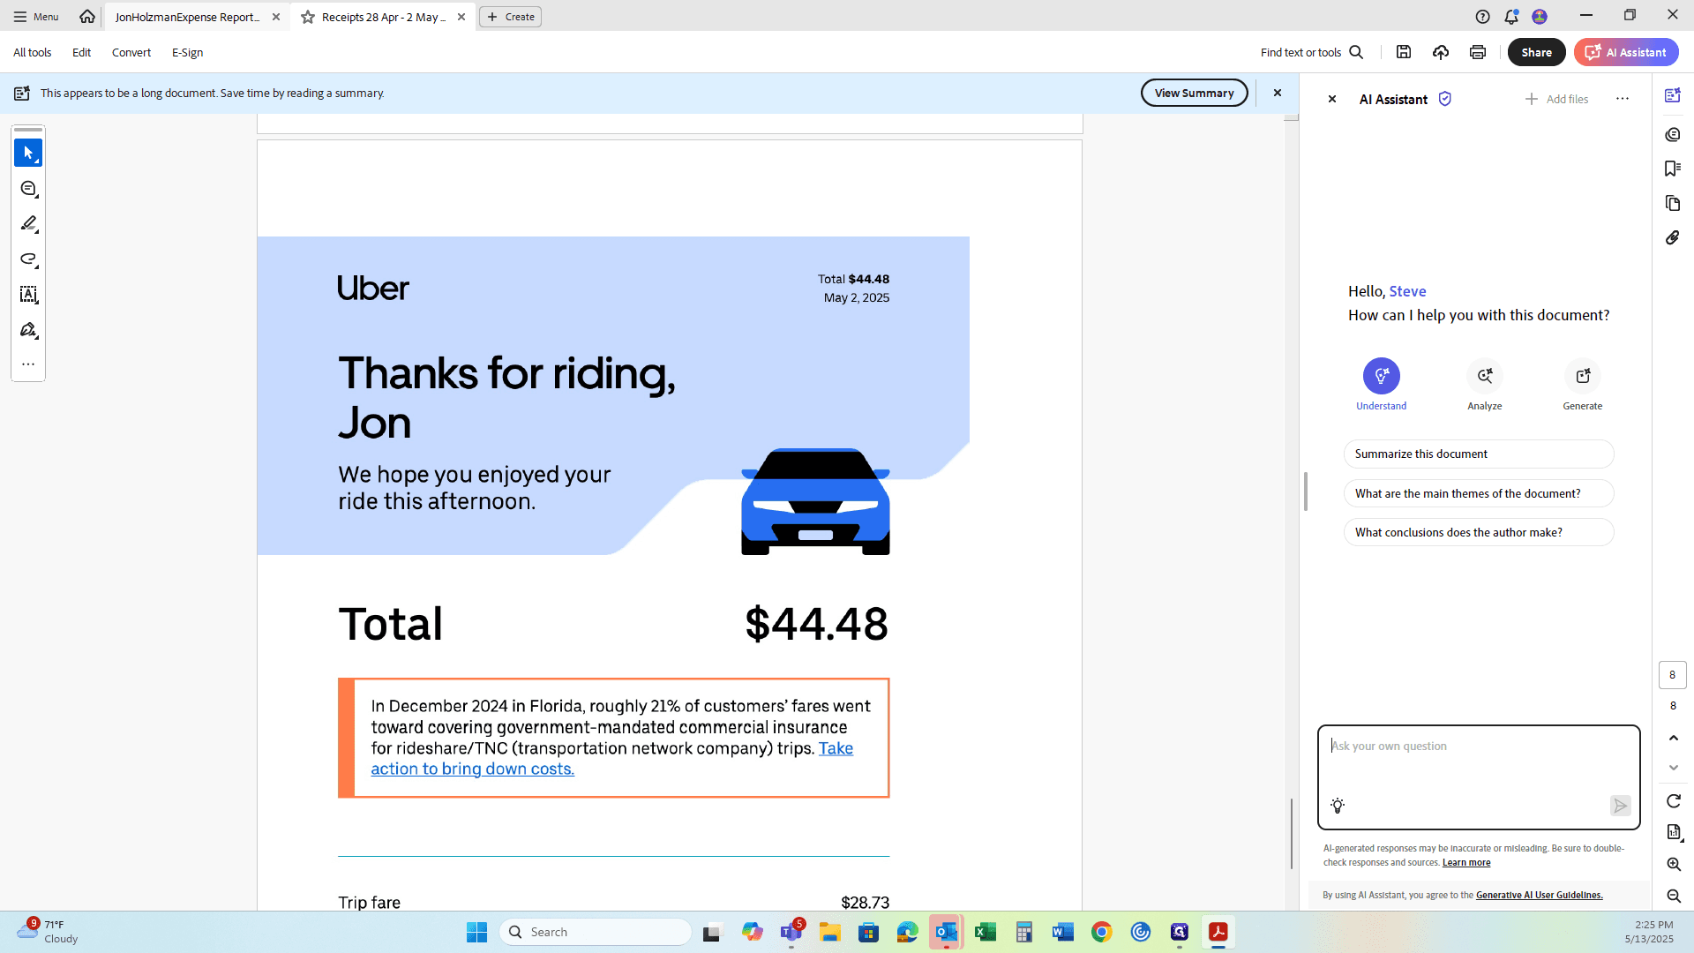The width and height of the screenshot is (1694, 953).
Task: Select the Generate mode
Action: pyautogui.click(x=1583, y=385)
